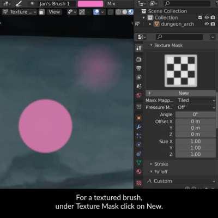The height and width of the screenshot is (218, 218).
Task: Open the outliner display mode menu
Action: [153, 4]
